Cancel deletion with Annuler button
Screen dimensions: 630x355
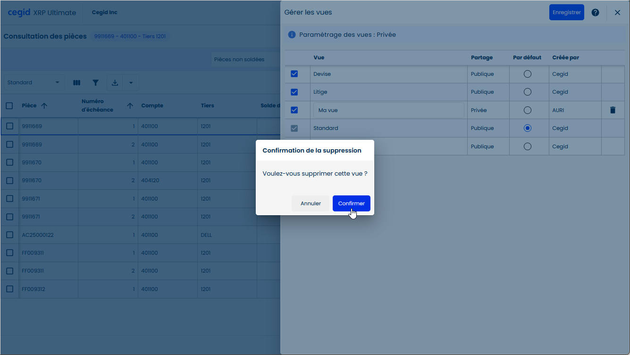(x=311, y=203)
